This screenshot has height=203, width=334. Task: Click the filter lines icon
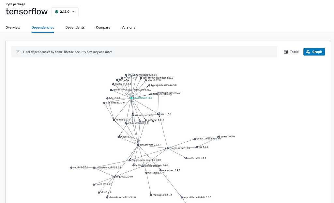point(18,52)
